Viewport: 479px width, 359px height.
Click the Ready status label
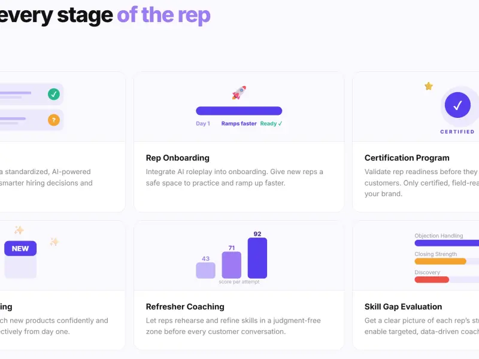pyautogui.click(x=271, y=124)
